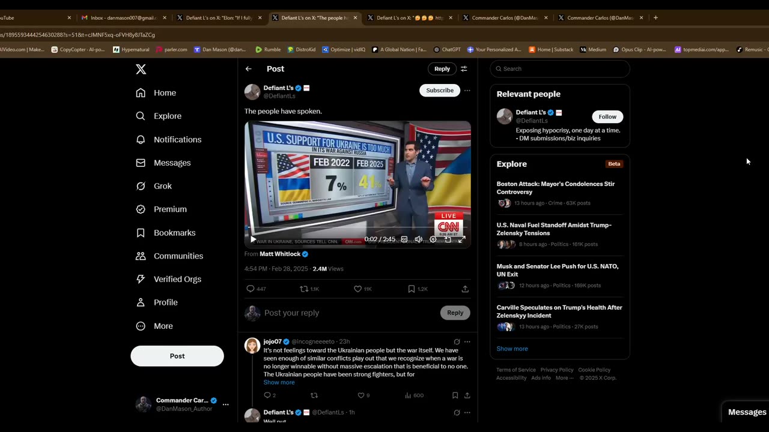The height and width of the screenshot is (432, 769).
Task: Like the post with 11K likes
Action: (357, 289)
